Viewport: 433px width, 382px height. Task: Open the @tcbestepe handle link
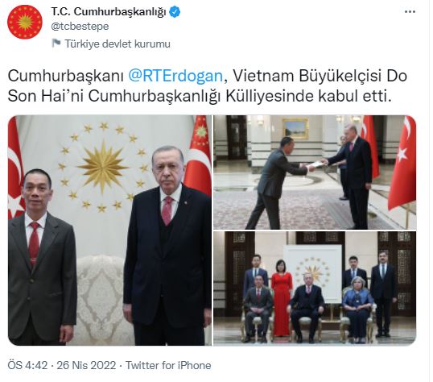tap(80, 27)
